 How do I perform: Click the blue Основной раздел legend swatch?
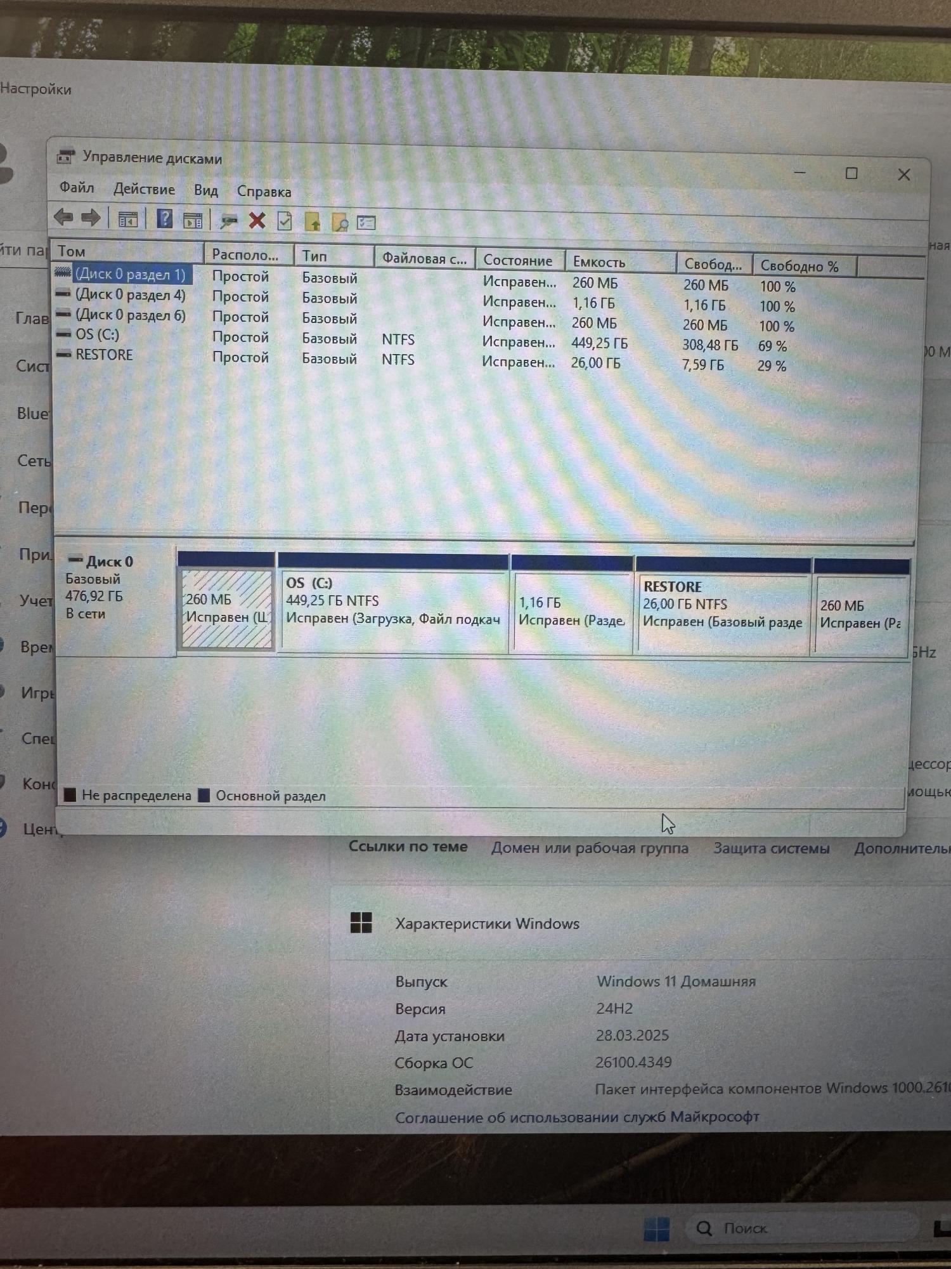pyautogui.click(x=204, y=795)
